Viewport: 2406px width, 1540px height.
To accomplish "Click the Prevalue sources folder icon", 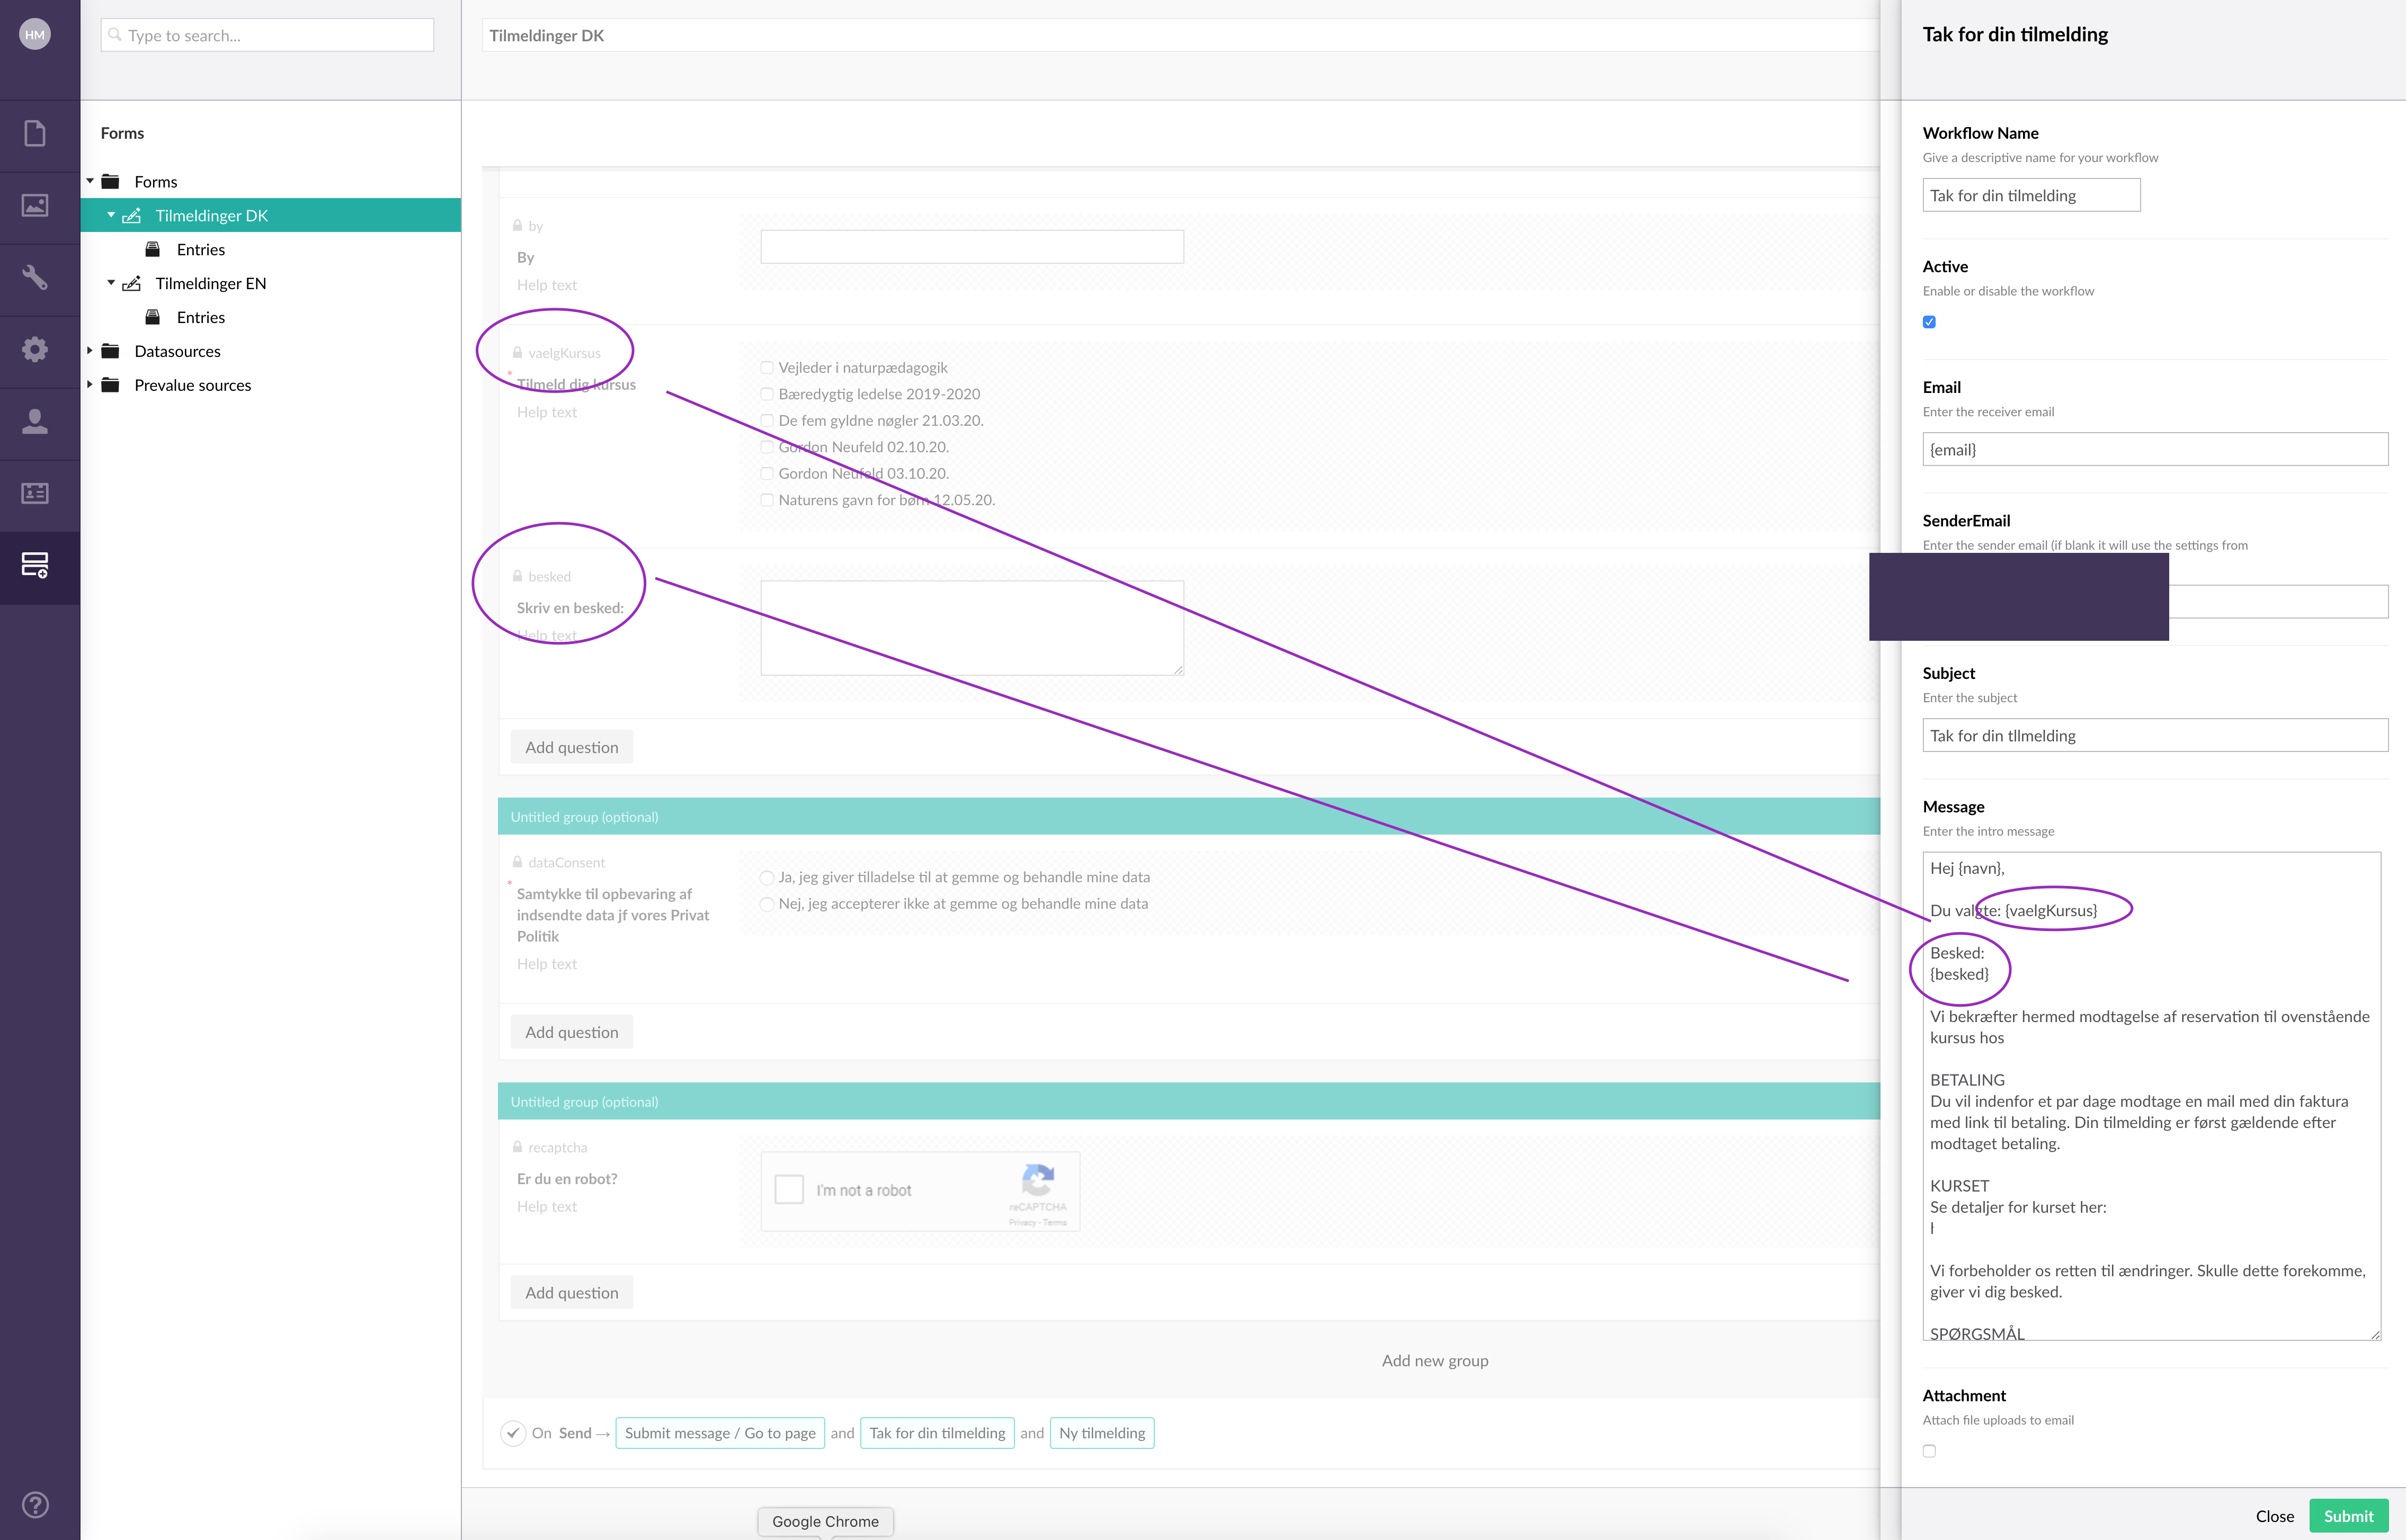I will pyautogui.click(x=111, y=385).
